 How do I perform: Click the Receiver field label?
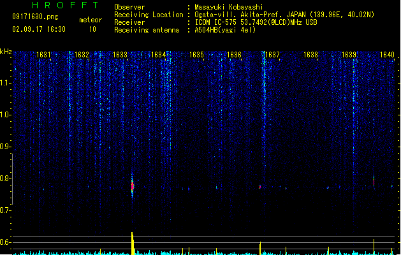point(129,22)
